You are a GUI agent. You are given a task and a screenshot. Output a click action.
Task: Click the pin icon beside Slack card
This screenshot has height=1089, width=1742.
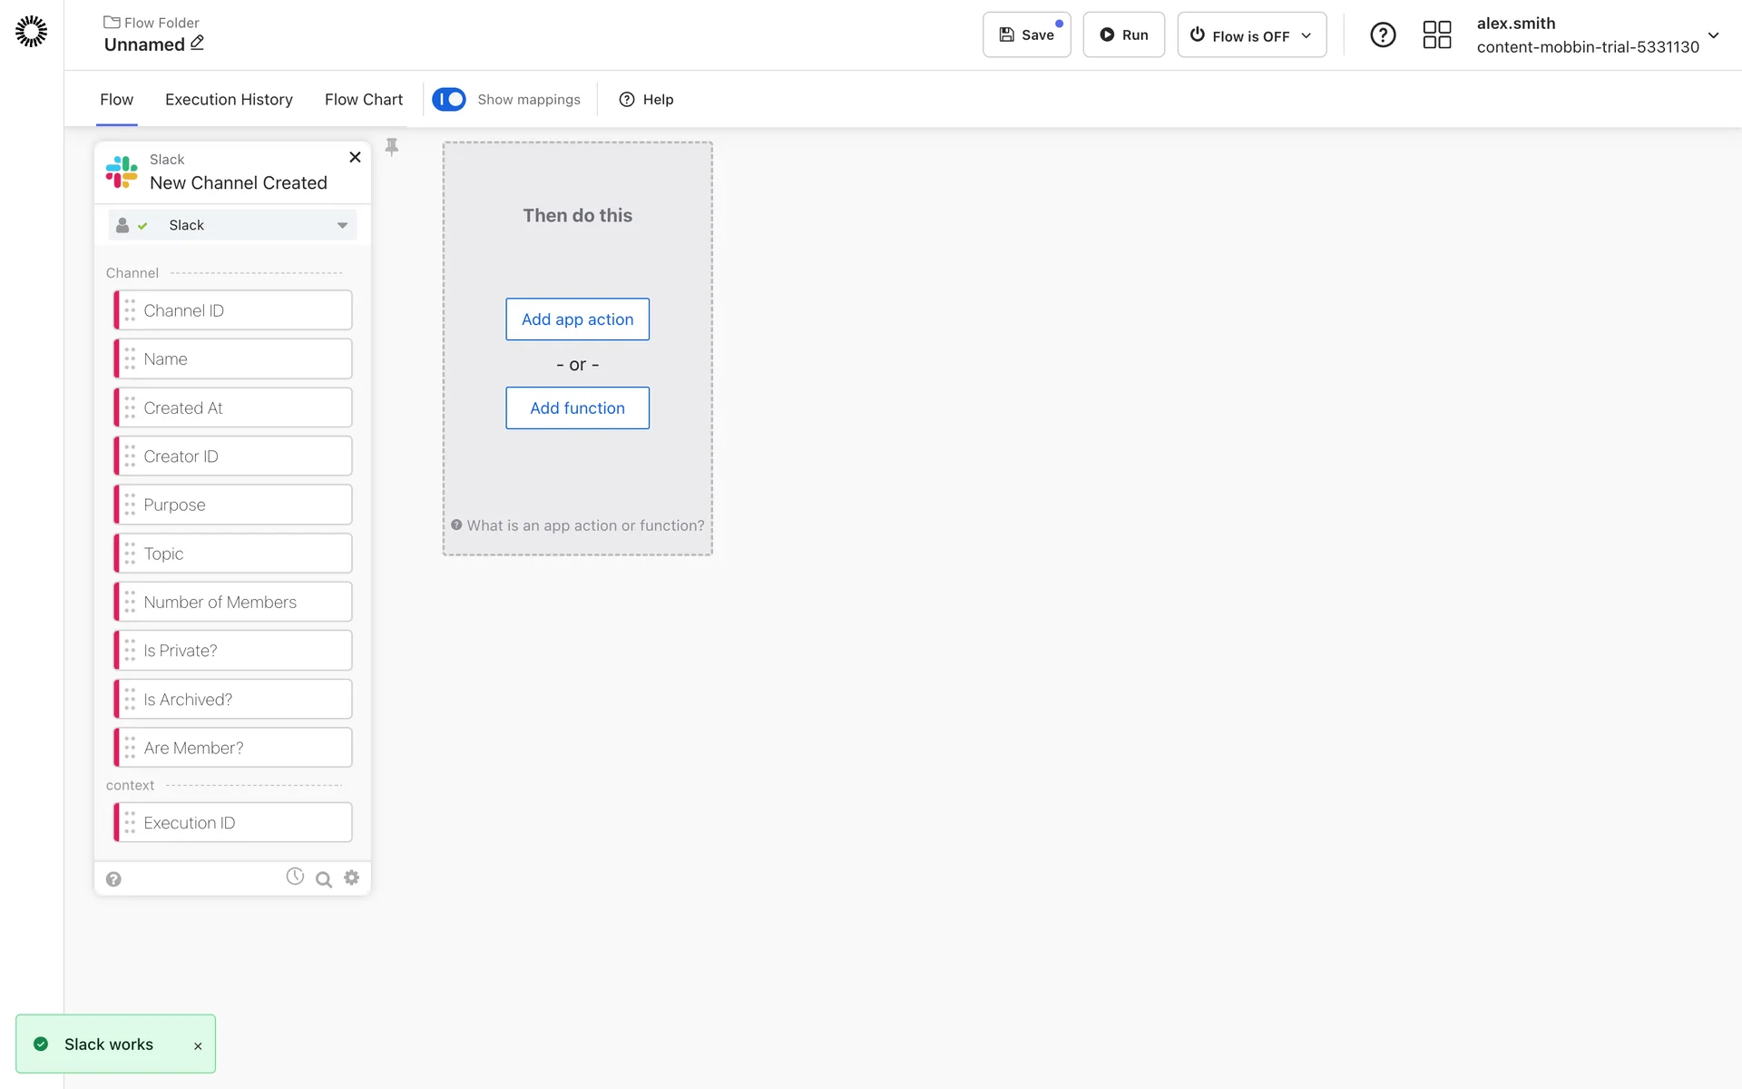[392, 147]
